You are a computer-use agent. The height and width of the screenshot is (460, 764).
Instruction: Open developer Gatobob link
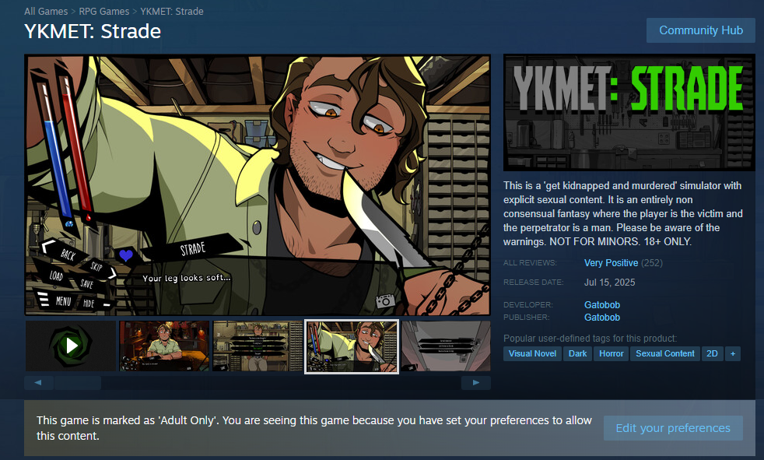click(x=601, y=305)
